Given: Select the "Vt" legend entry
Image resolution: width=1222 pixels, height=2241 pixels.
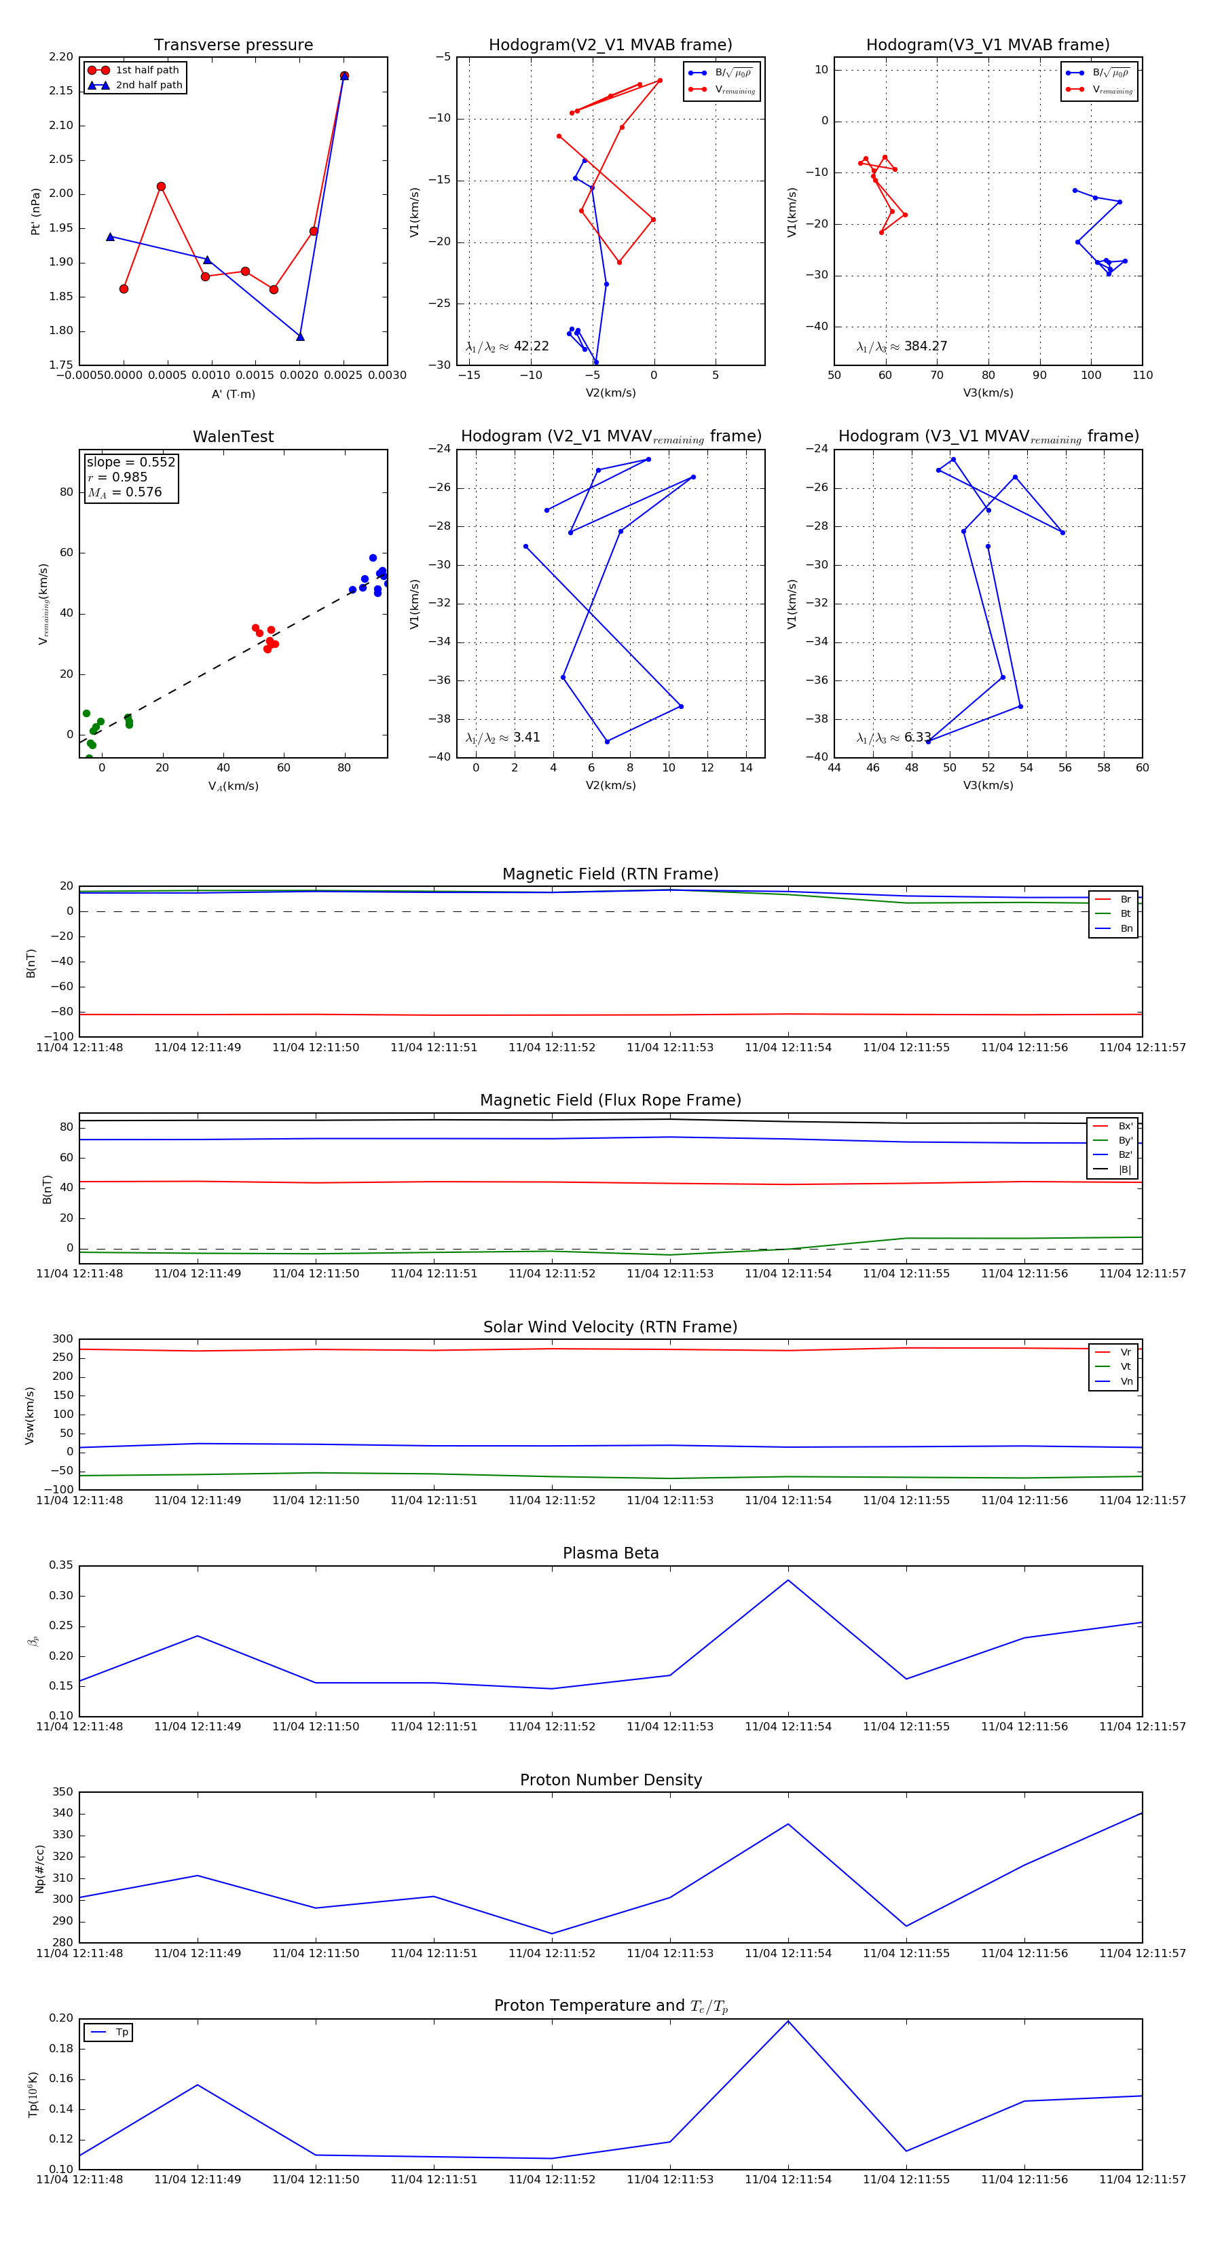Looking at the screenshot, I should pos(1114,1367).
